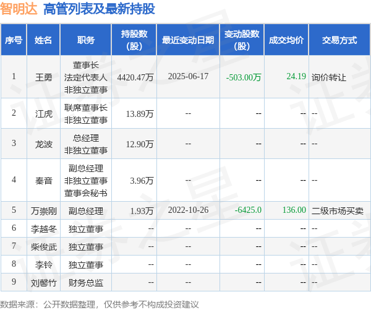Select the 姓名 column header
Image resolution: width=371 pixels, height=310 pixels.
pyautogui.click(x=43, y=40)
